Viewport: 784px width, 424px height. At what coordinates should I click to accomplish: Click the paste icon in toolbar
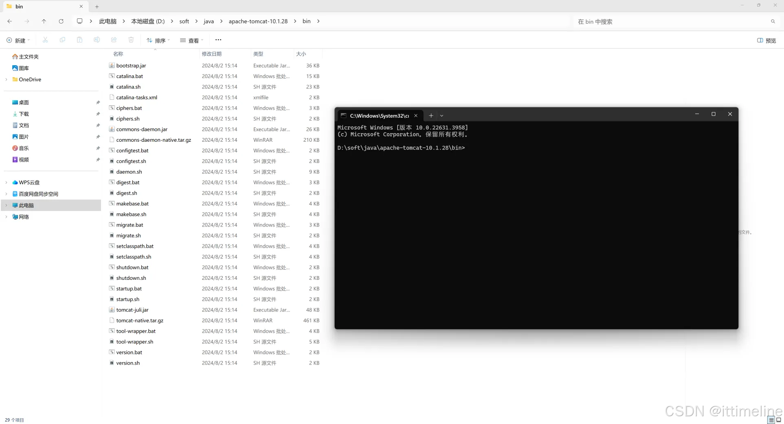pos(79,40)
